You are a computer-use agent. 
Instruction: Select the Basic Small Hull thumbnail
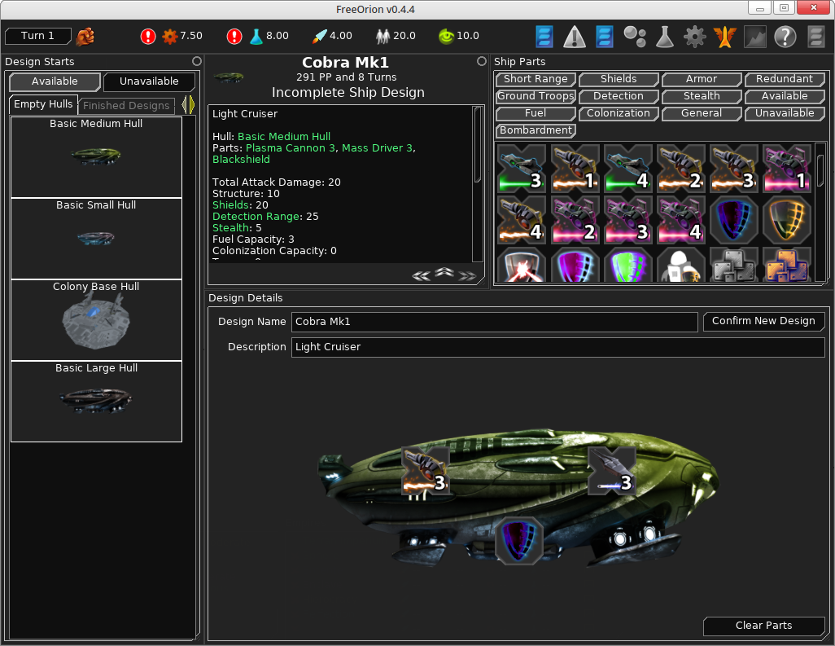(x=96, y=238)
